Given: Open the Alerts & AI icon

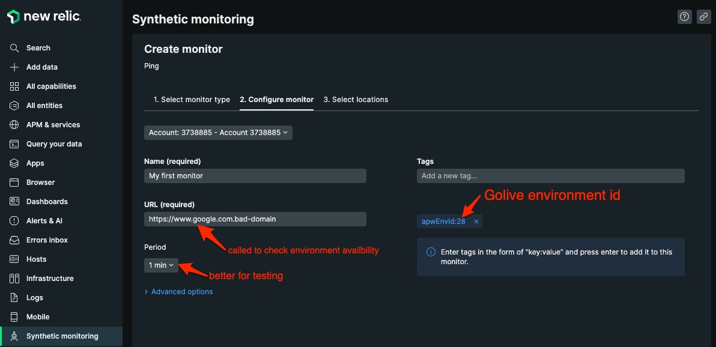Looking at the screenshot, I should click(14, 221).
